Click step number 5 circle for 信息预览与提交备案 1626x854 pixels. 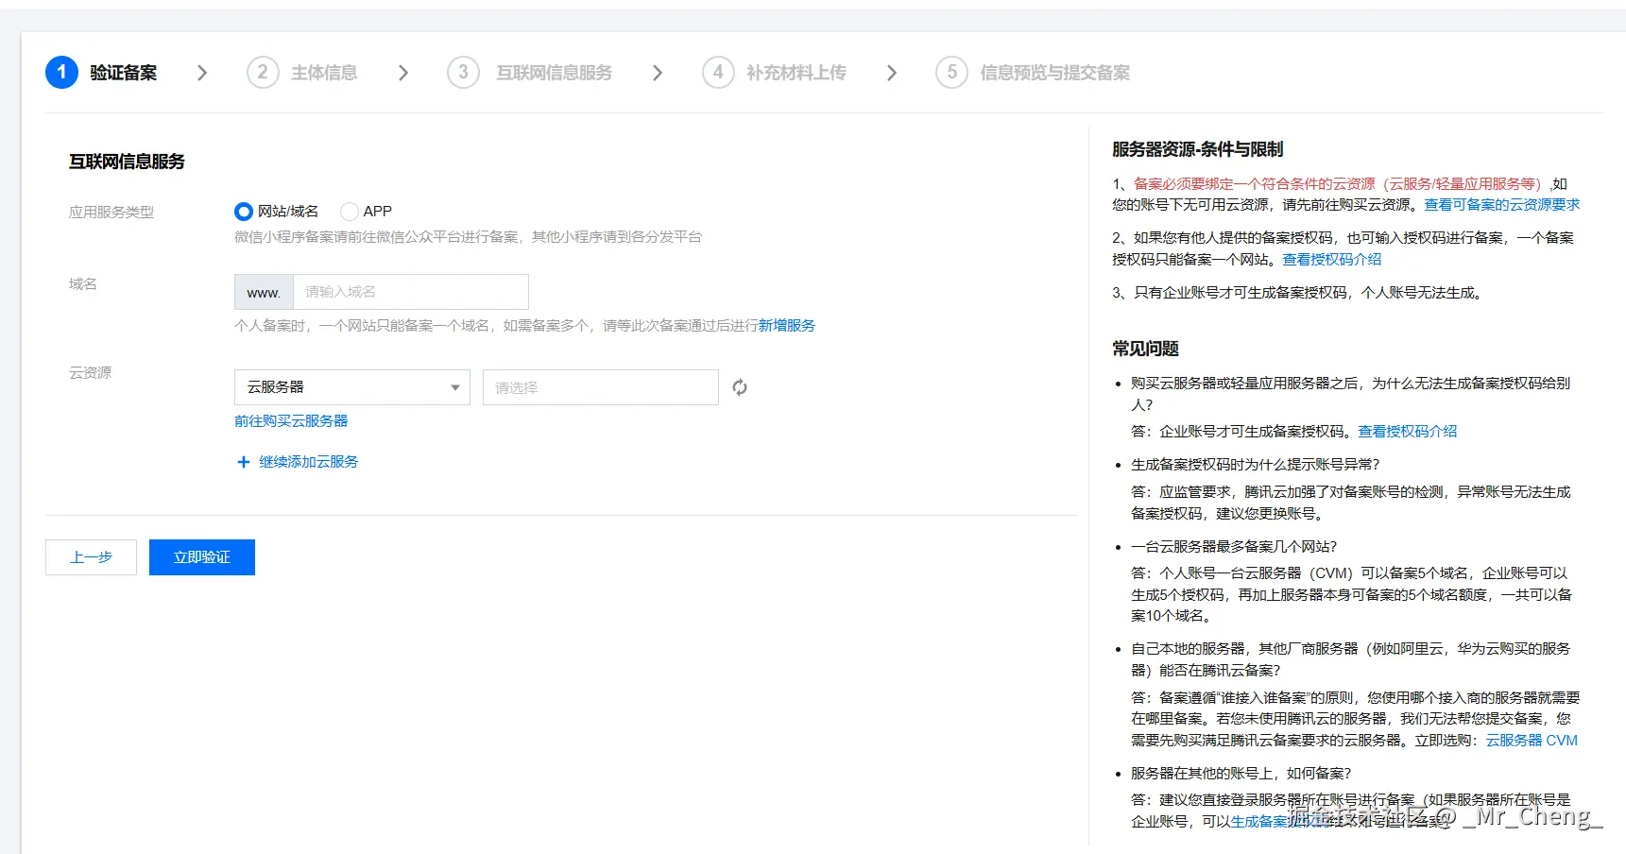coord(951,73)
